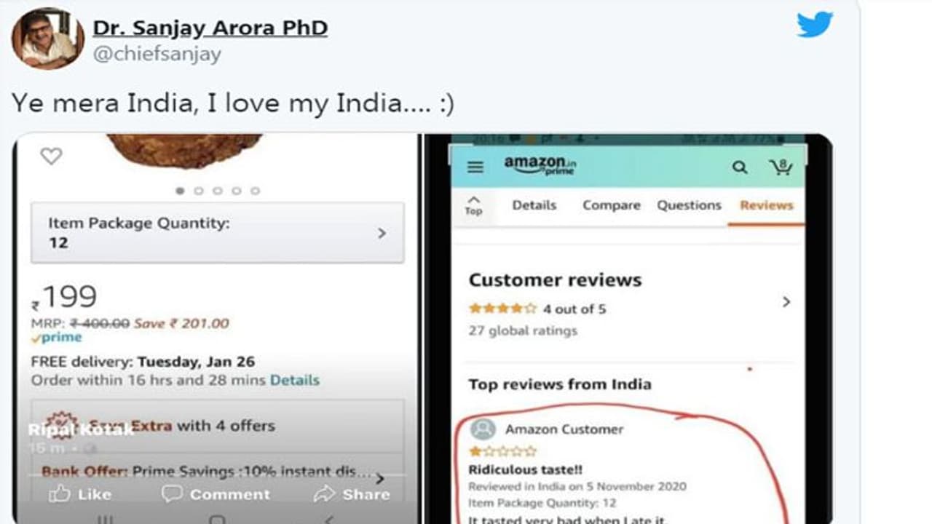Screen dimensions: 932x524
Task: Switch to the Questions tab
Action: pos(689,205)
